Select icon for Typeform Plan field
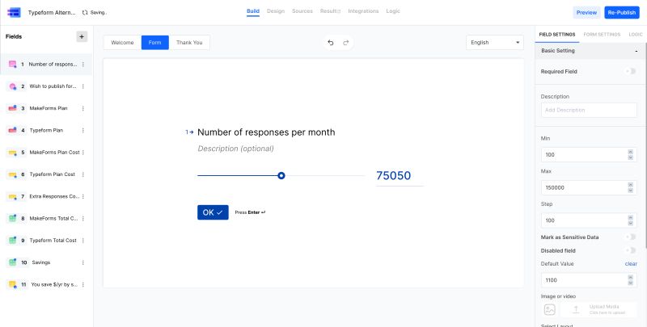The width and height of the screenshot is (647, 327). (x=12, y=130)
